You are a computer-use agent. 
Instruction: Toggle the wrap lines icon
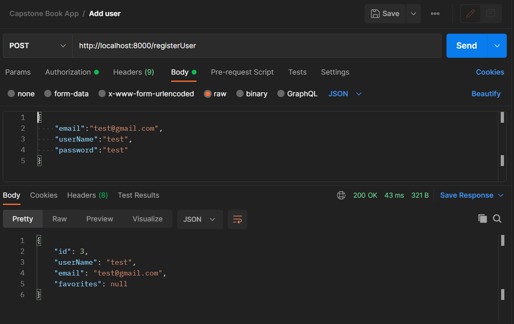point(238,219)
